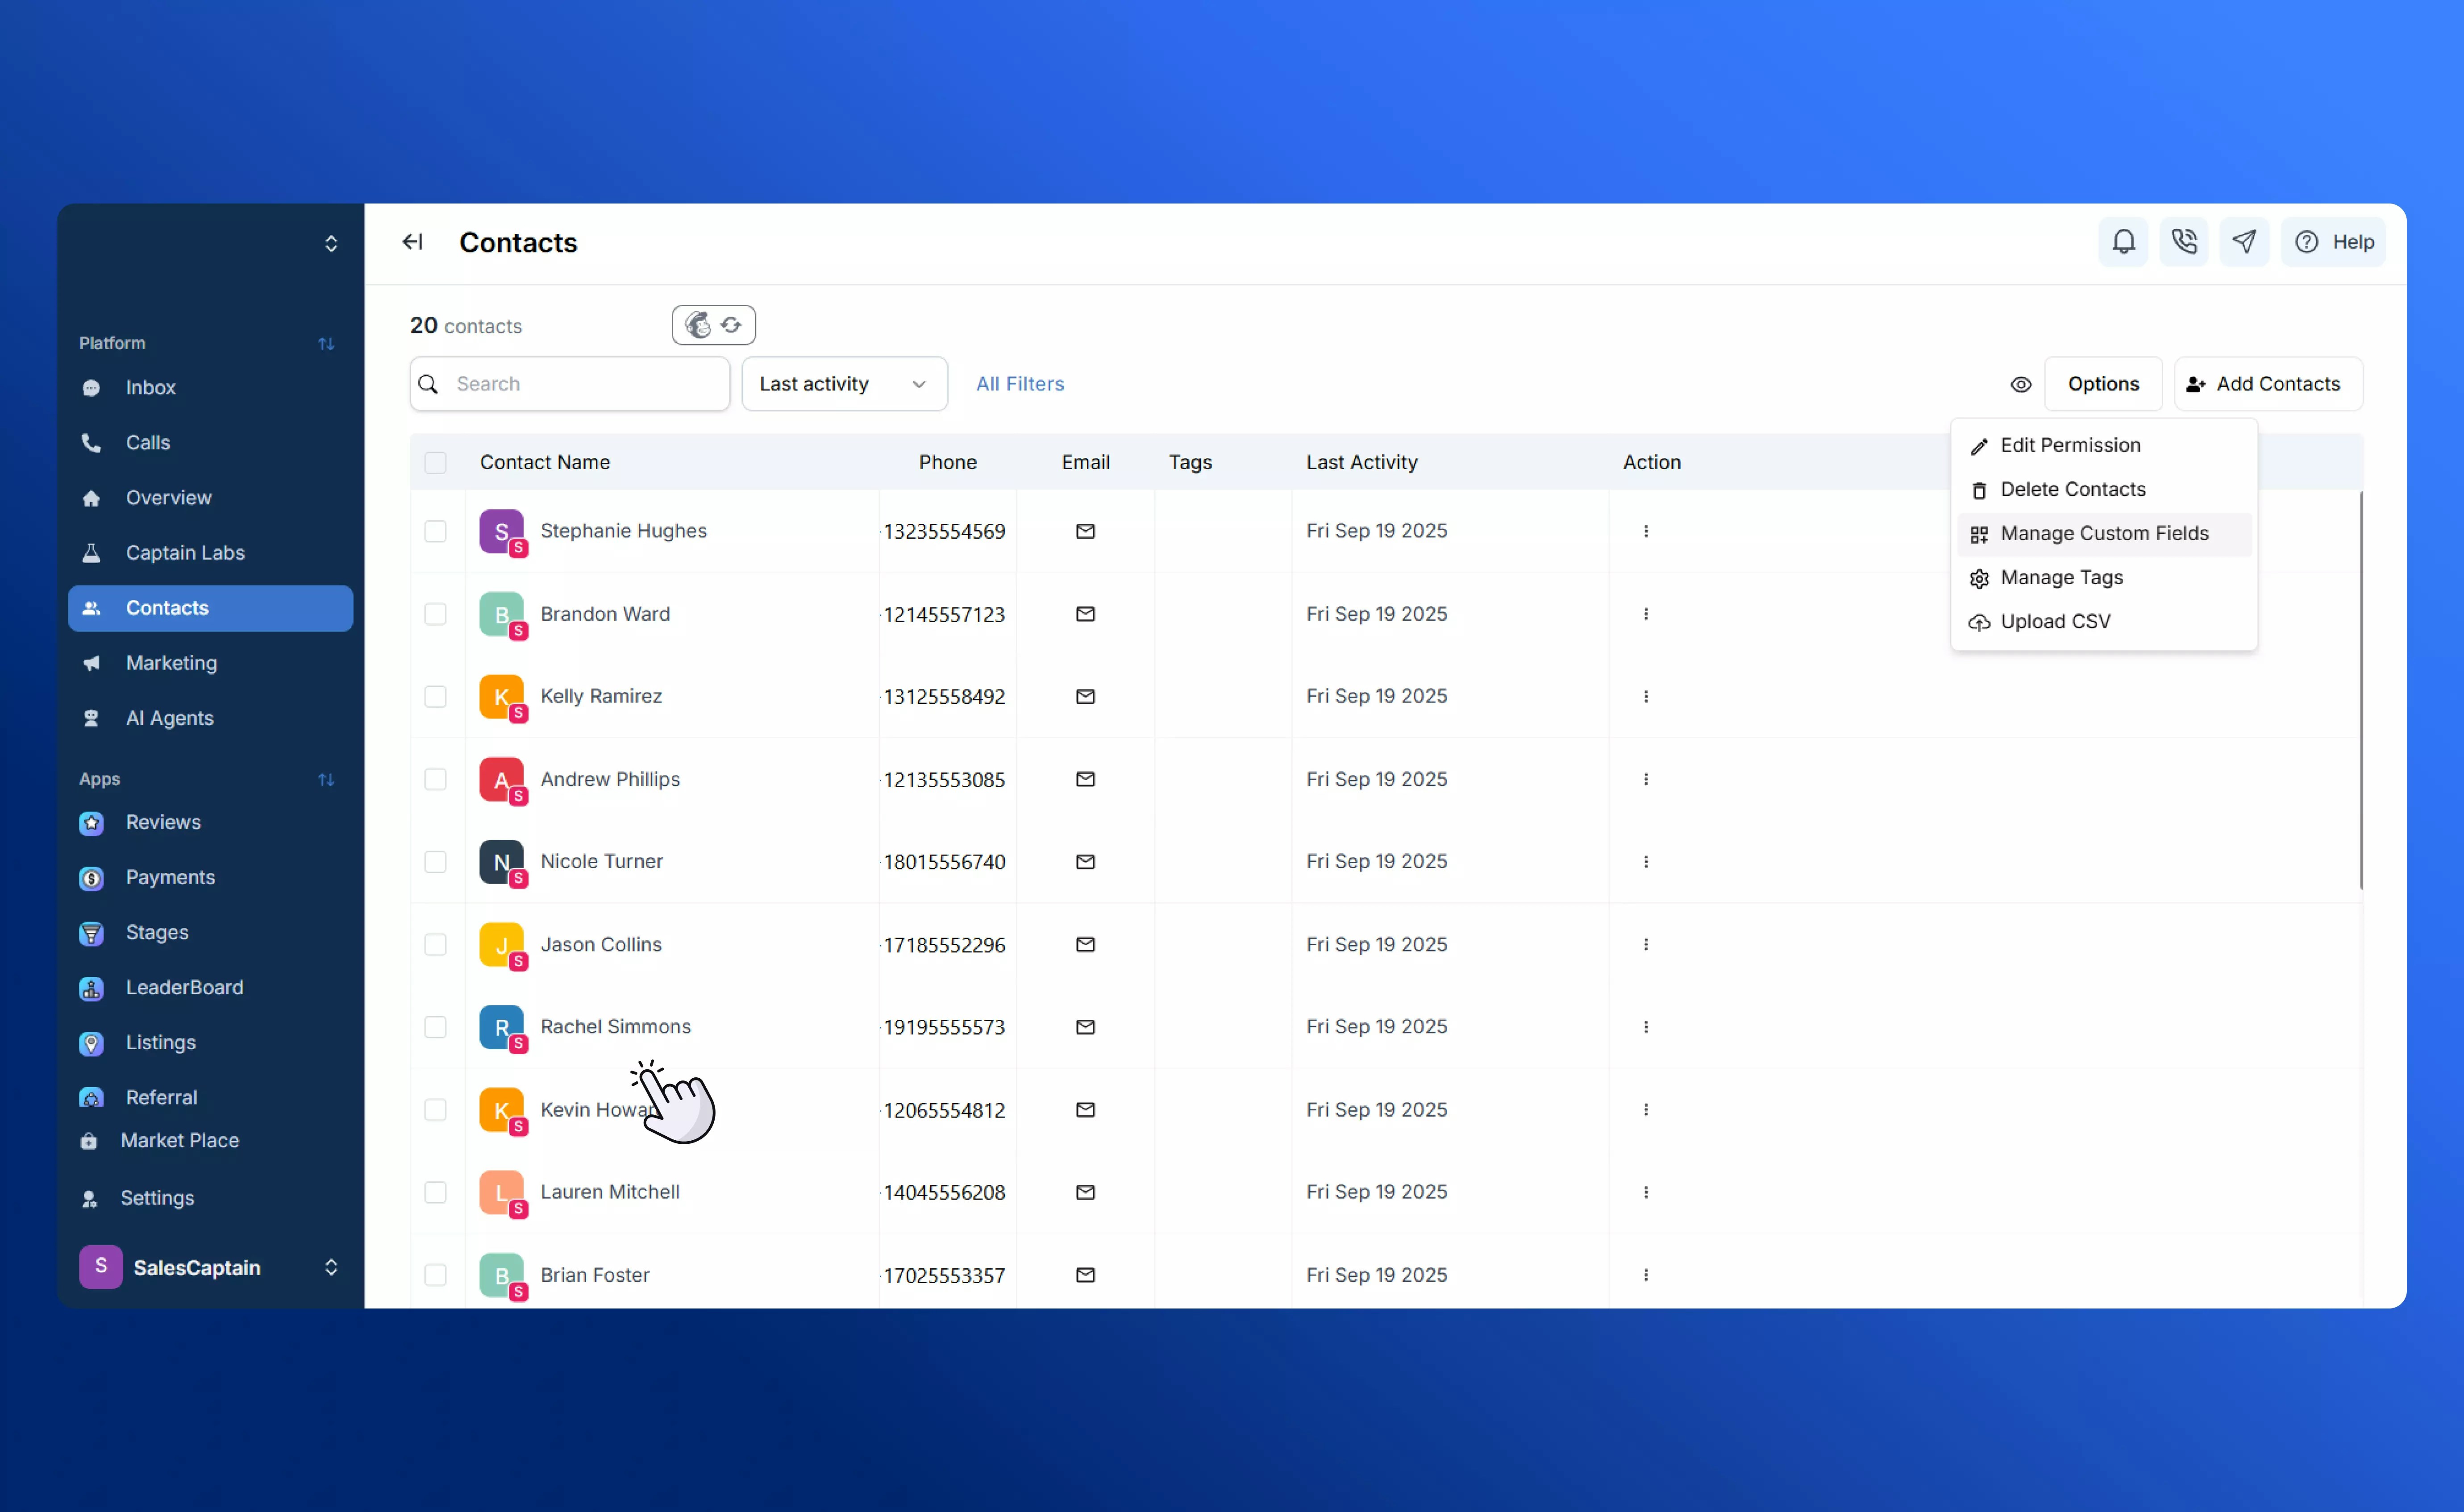The width and height of the screenshot is (2464, 1512).
Task: Check the select-all contacts checkbox
Action: coord(435,462)
